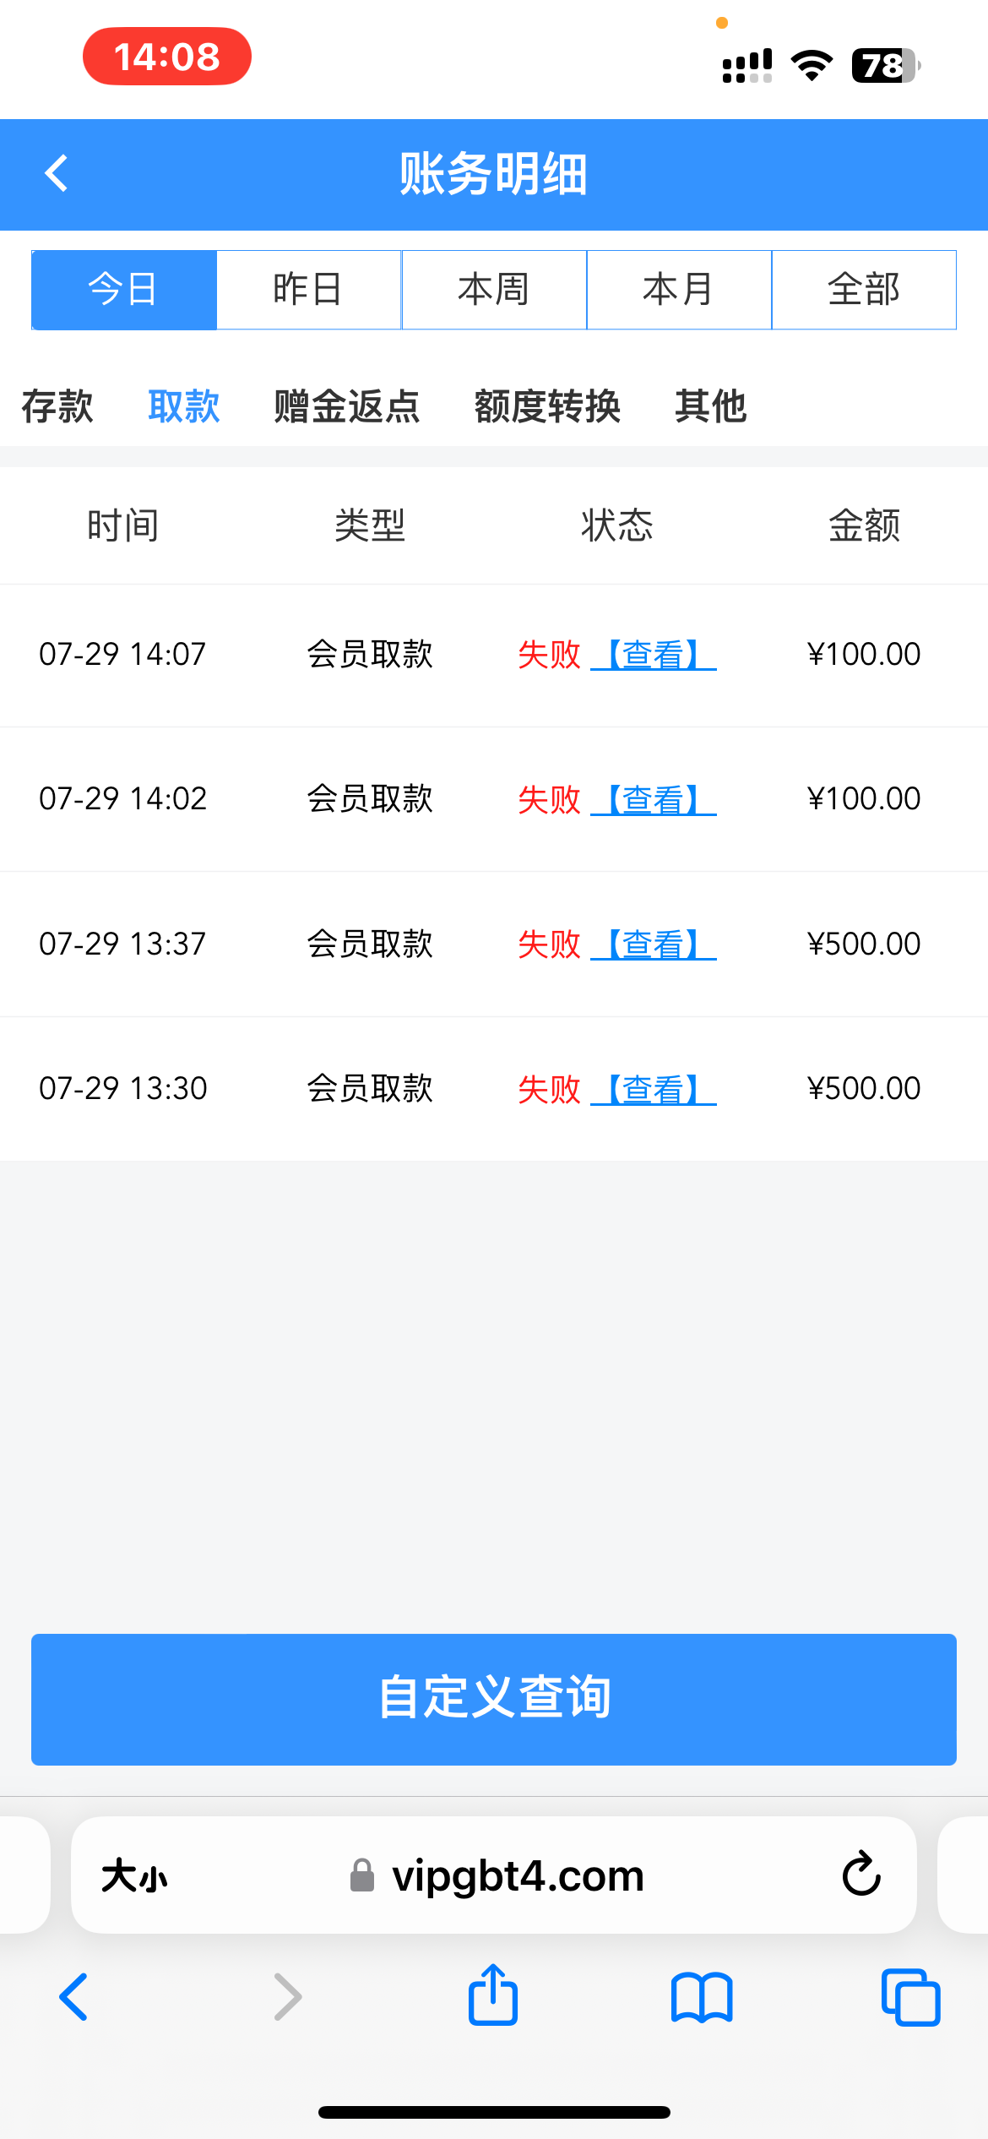Tap the Safari reload page icon
Viewport: 988px width, 2139px height.
pyautogui.click(x=860, y=1875)
